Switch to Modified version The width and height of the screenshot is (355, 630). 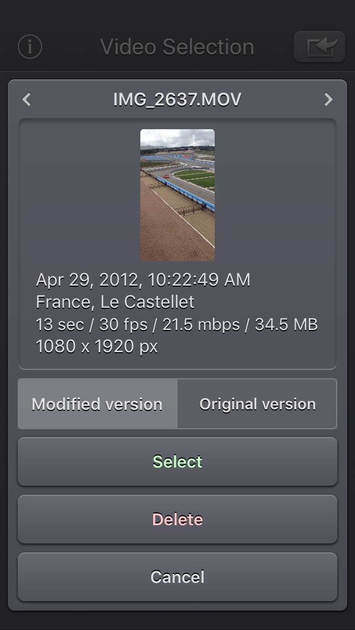coord(97,404)
